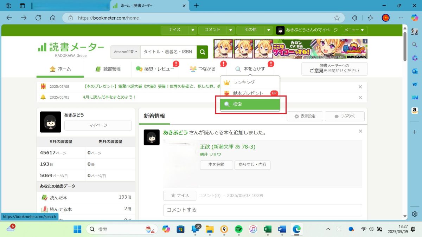
Task: Open the Amazon和書 search category dropdown
Action: [126, 52]
